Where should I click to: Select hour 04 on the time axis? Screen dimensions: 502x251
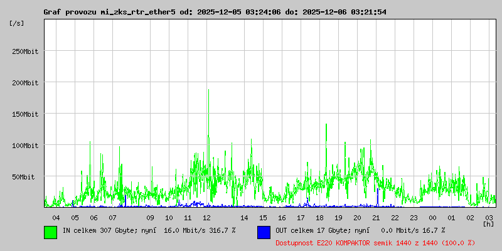coord(56,217)
